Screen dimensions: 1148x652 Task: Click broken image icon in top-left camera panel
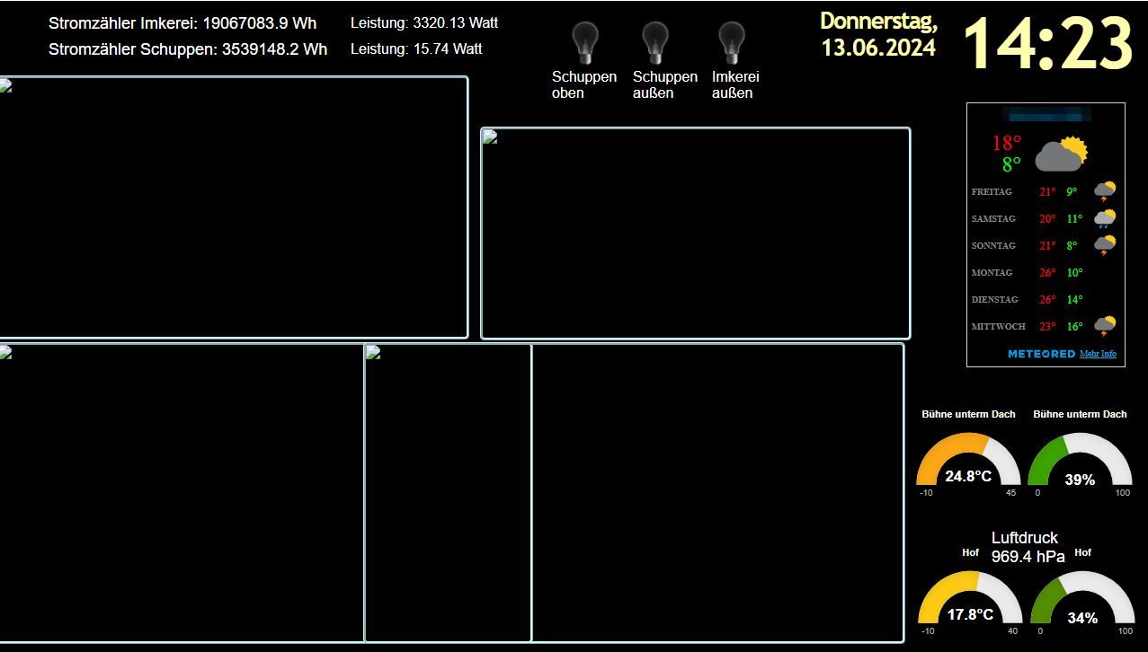tap(4, 86)
